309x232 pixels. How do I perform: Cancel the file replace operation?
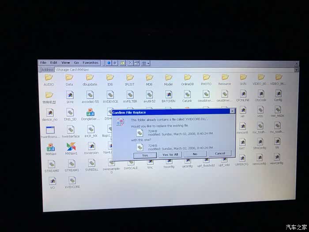tap(220, 153)
